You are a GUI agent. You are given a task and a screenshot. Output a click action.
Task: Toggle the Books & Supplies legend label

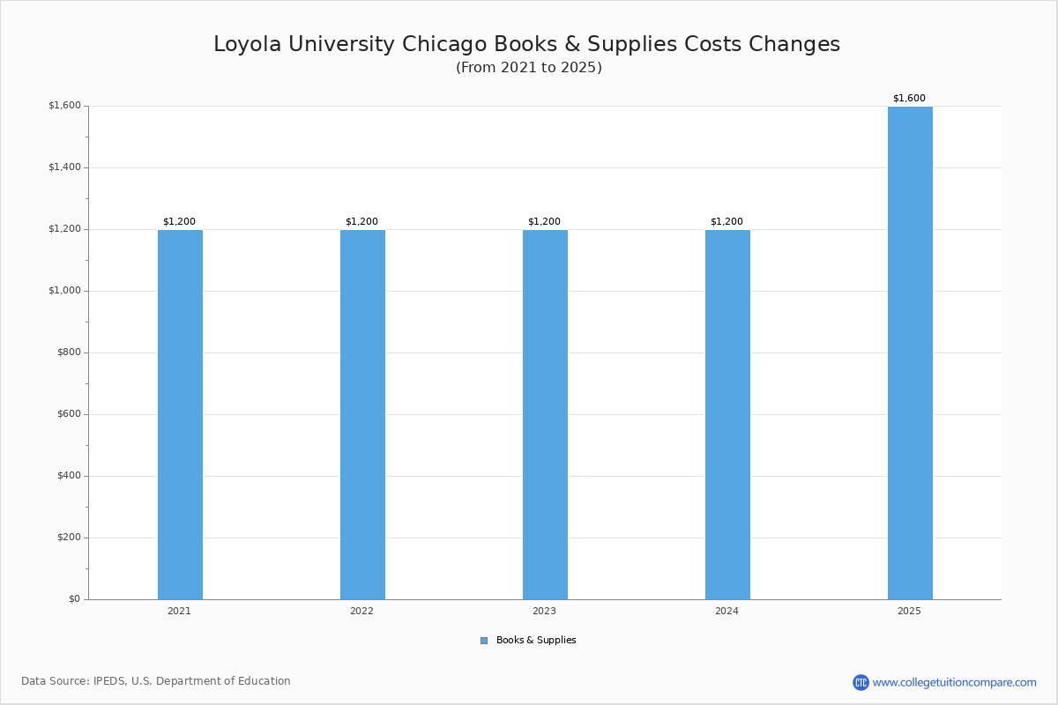point(536,641)
